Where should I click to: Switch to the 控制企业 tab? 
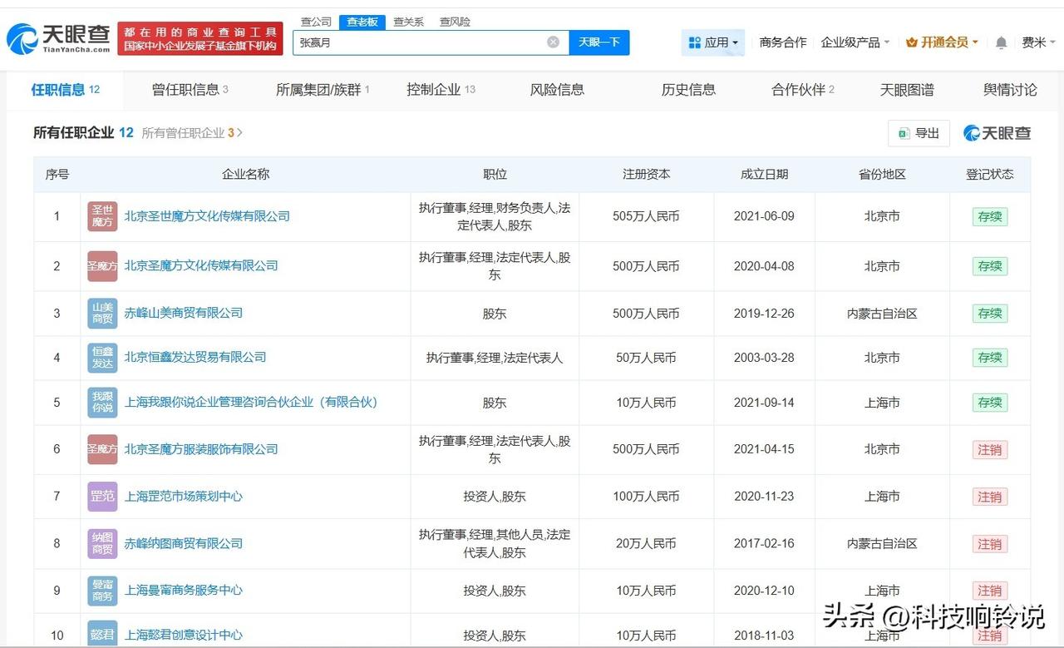pos(441,90)
